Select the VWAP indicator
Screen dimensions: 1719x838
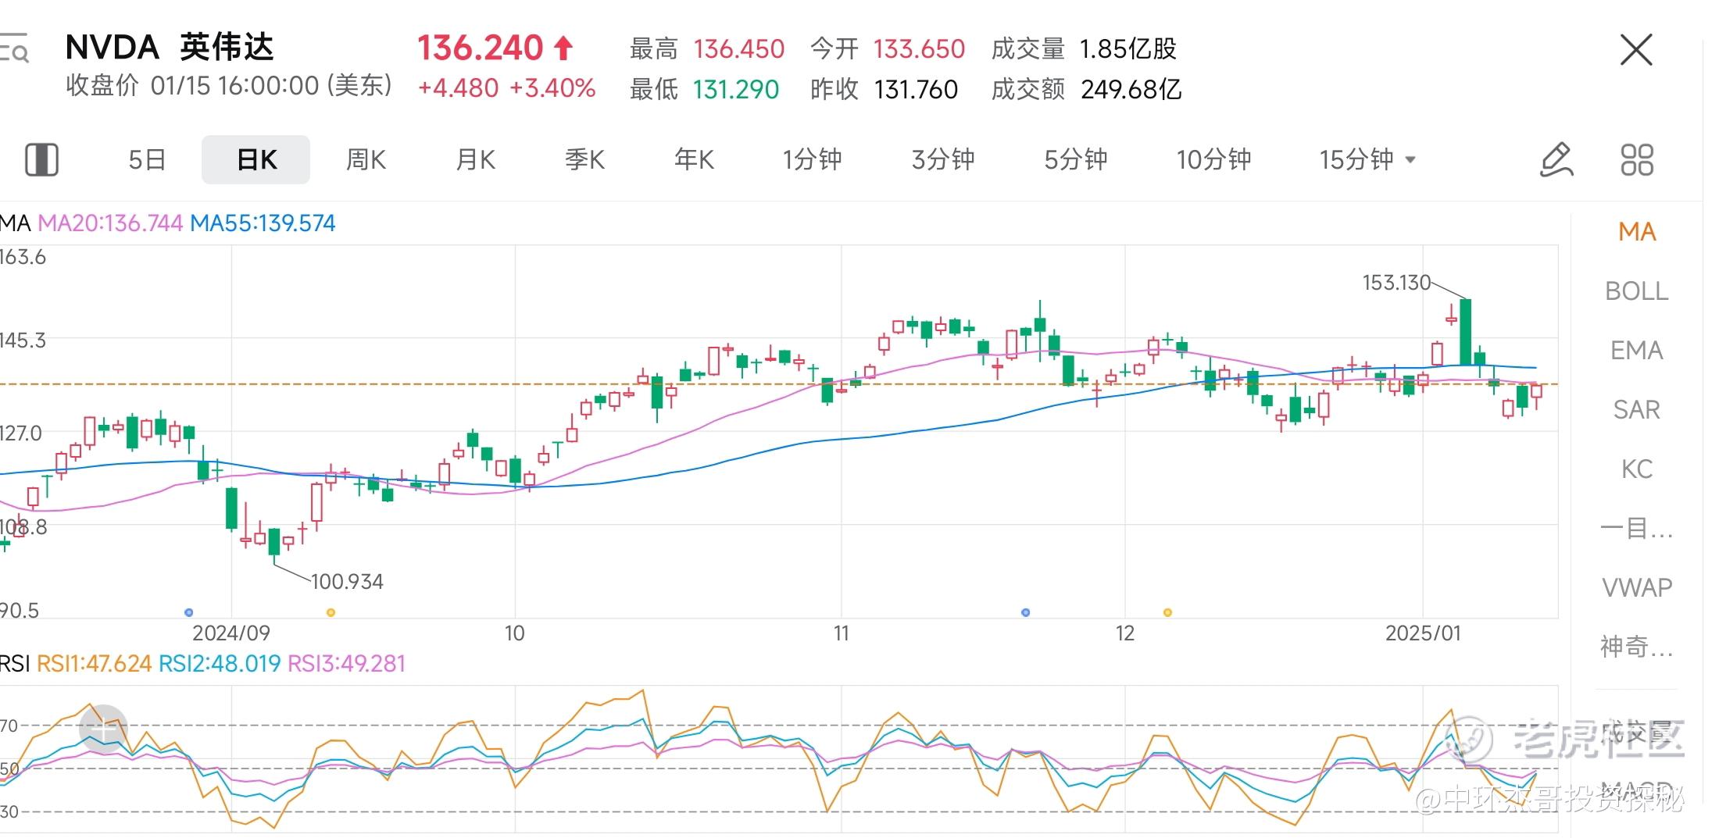point(1637,587)
